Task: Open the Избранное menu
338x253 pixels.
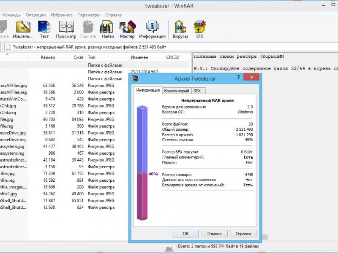Action: coord(61,15)
